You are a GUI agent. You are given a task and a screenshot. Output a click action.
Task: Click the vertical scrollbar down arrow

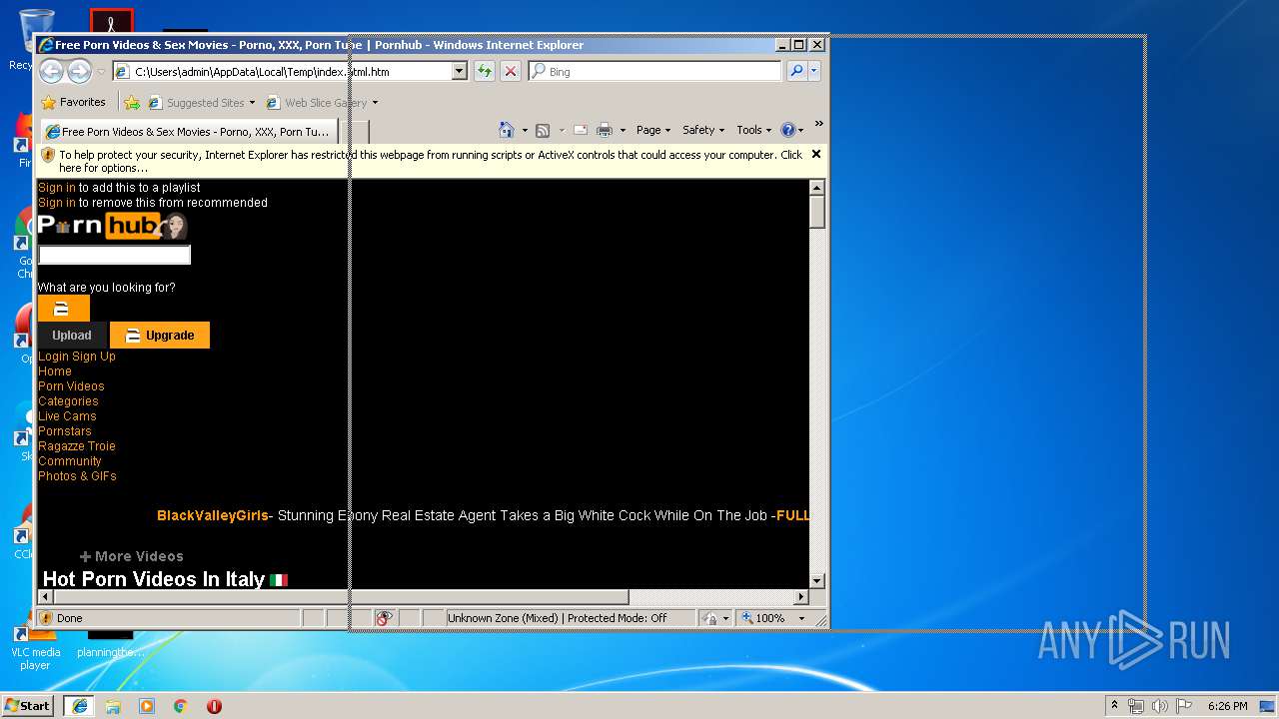[816, 580]
